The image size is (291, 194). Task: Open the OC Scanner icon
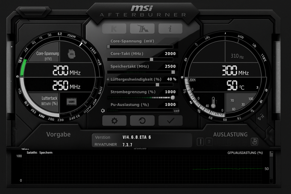142,28
